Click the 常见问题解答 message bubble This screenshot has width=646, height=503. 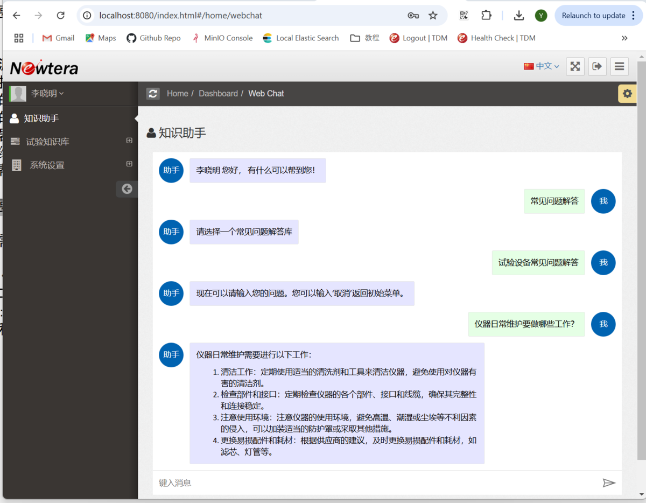click(554, 201)
